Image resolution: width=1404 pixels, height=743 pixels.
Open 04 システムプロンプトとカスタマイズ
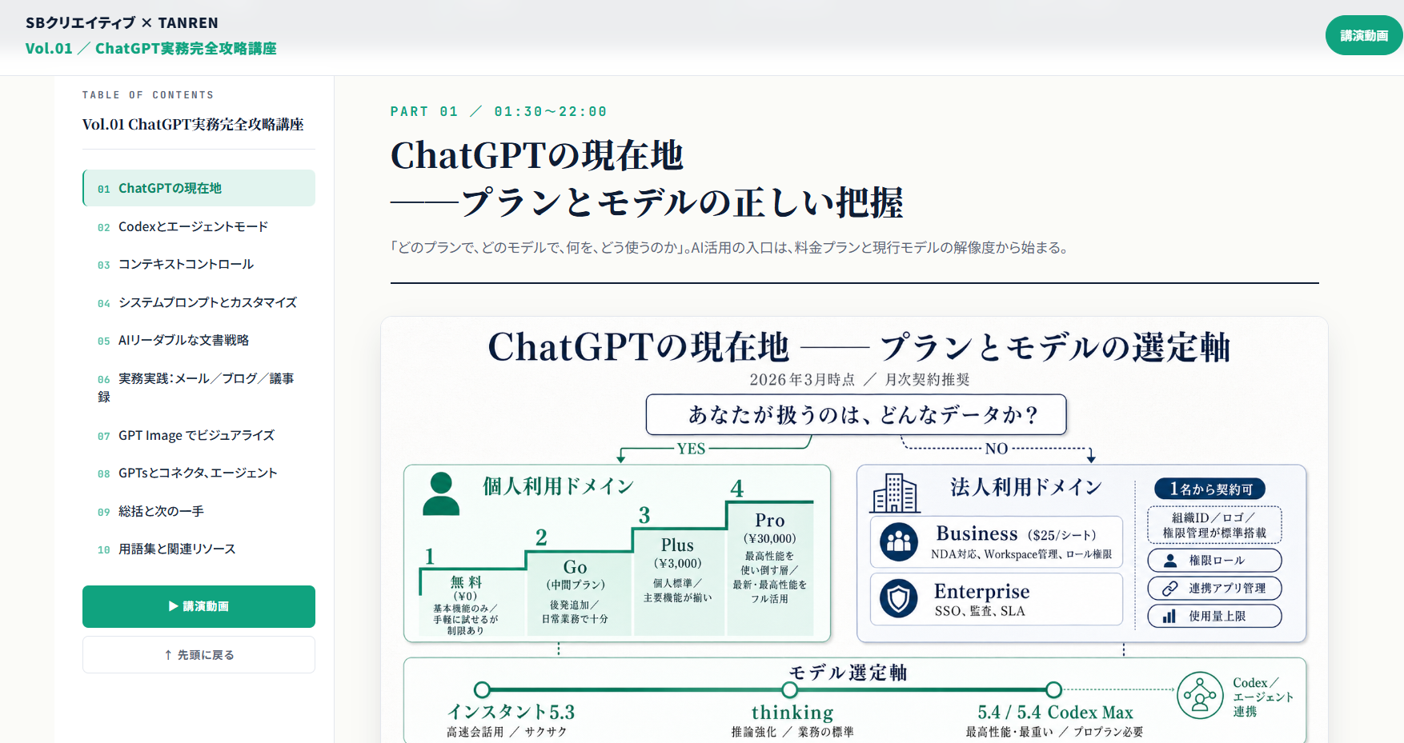click(199, 302)
